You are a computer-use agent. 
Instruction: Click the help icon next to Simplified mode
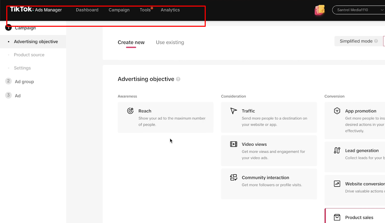click(x=376, y=41)
